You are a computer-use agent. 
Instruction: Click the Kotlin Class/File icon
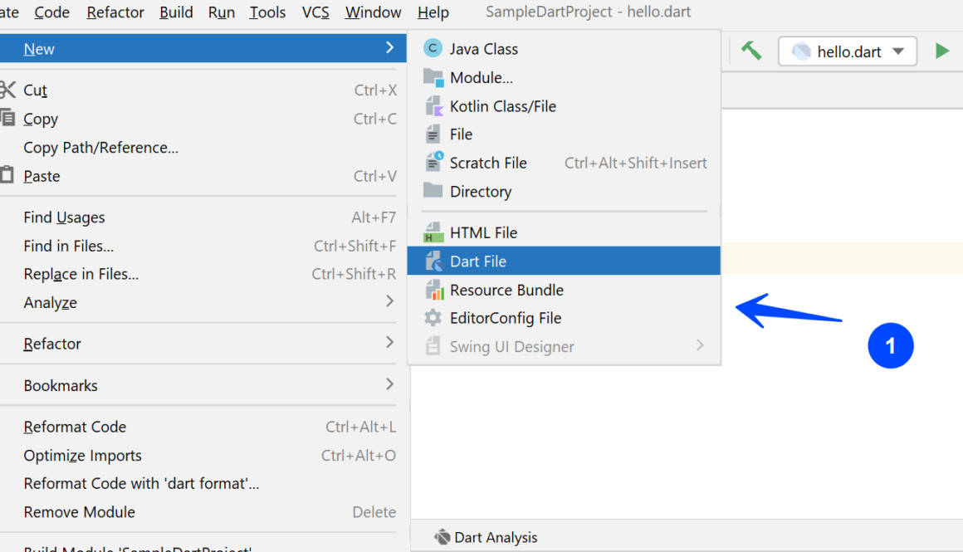coord(433,106)
